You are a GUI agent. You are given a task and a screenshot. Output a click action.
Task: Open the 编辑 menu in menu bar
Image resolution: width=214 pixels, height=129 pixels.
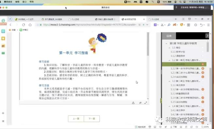coord(17,2)
